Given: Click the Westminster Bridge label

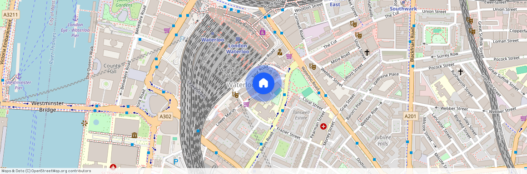Looking at the screenshot, I should (47, 106).
